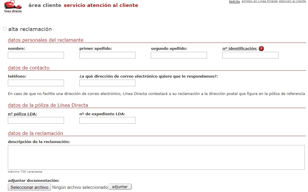Open the nº identificación help icon

261,49
